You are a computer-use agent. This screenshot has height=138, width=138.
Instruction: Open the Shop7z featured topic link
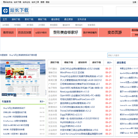(23, 55)
